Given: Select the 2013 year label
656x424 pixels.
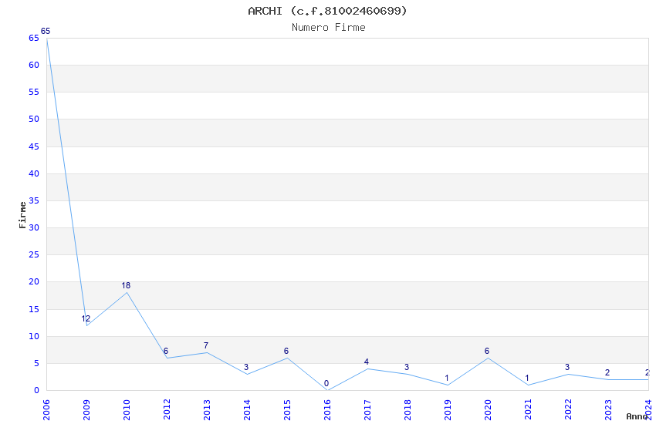Looking at the screenshot, I should [x=207, y=410].
